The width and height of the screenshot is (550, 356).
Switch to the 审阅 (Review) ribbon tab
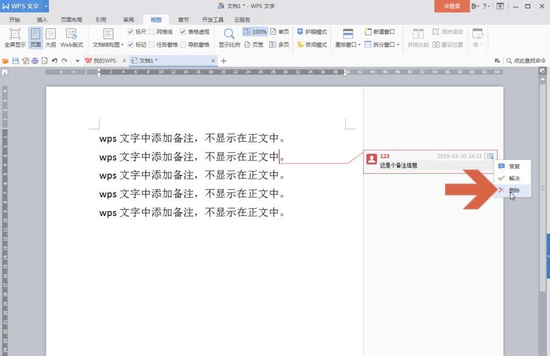(128, 20)
